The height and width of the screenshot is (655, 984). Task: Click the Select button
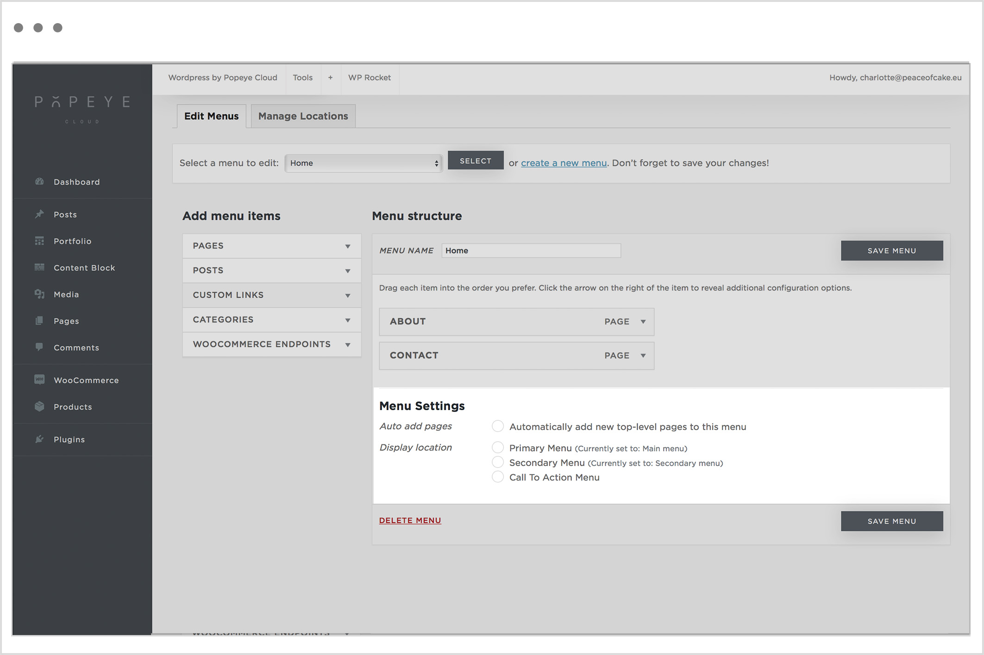(x=476, y=161)
